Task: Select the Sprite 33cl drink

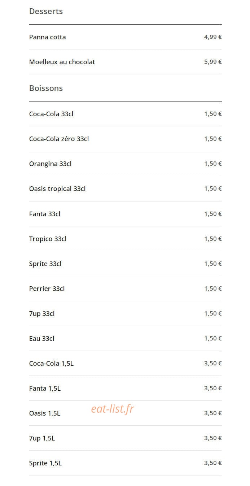Action: pyautogui.click(x=125, y=264)
